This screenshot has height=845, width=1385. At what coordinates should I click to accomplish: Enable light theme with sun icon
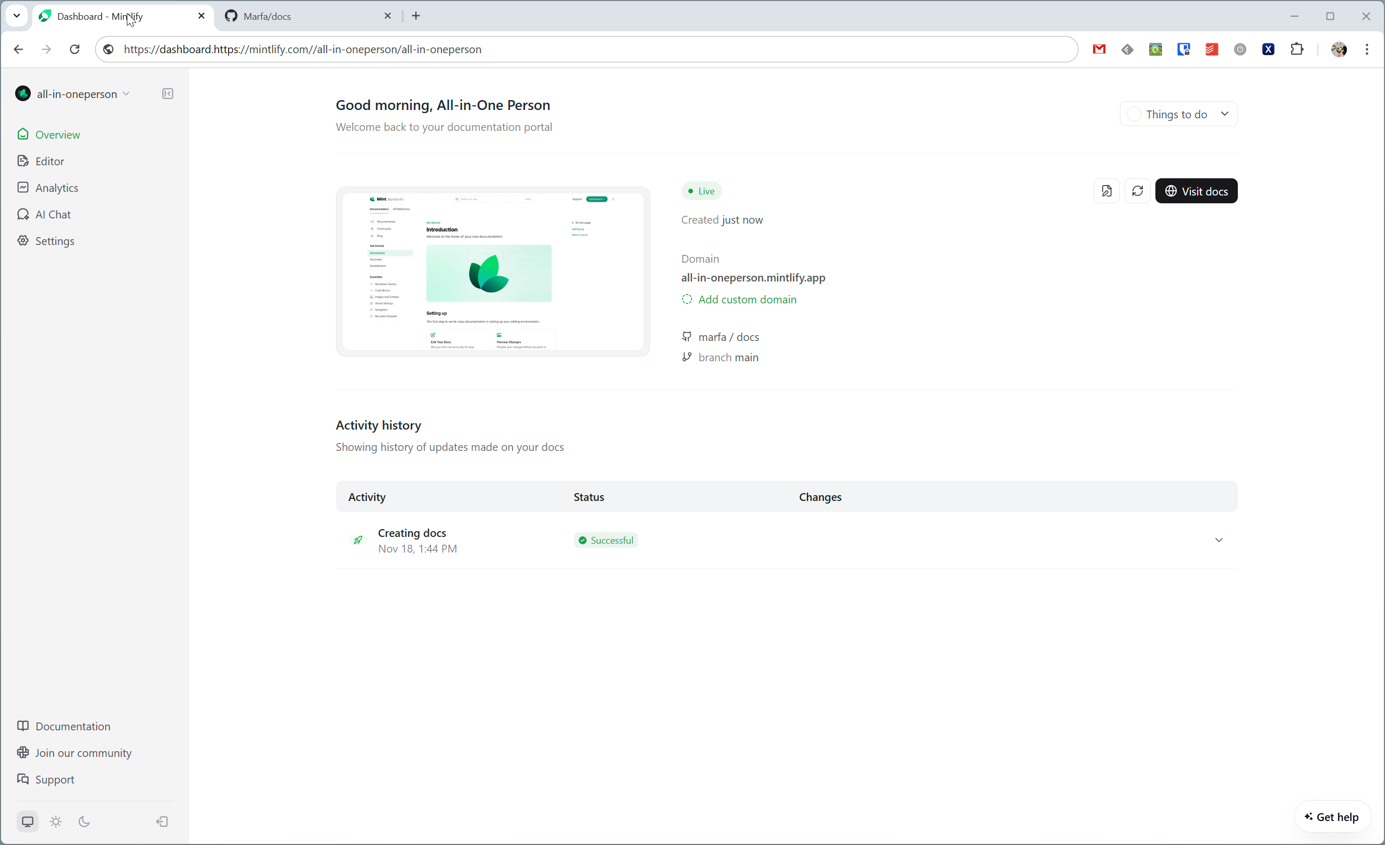point(56,822)
